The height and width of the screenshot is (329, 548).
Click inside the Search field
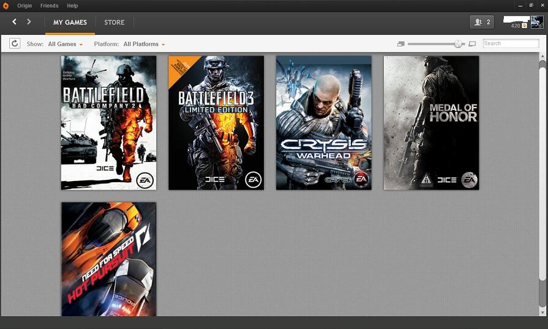point(511,43)
